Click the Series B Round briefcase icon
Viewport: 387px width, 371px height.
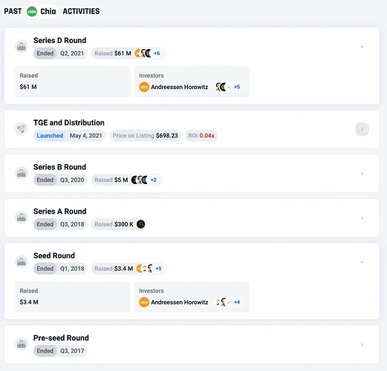click(x=22, y=173)
